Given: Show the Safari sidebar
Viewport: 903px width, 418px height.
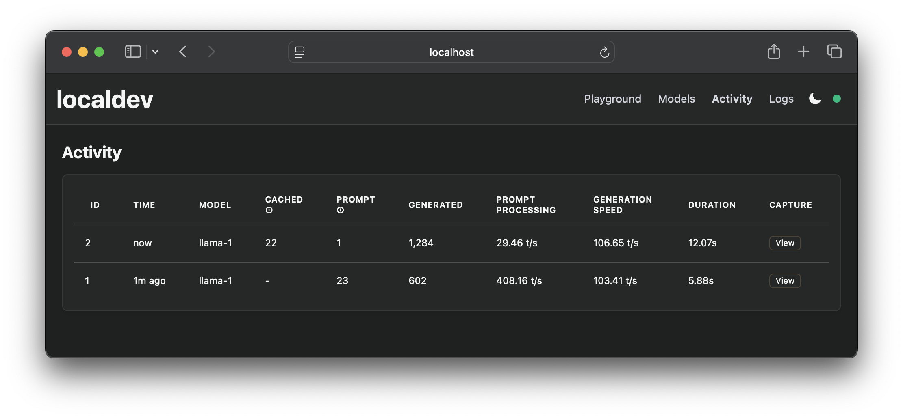Looking at the screenshot, I should coord(133,52).
